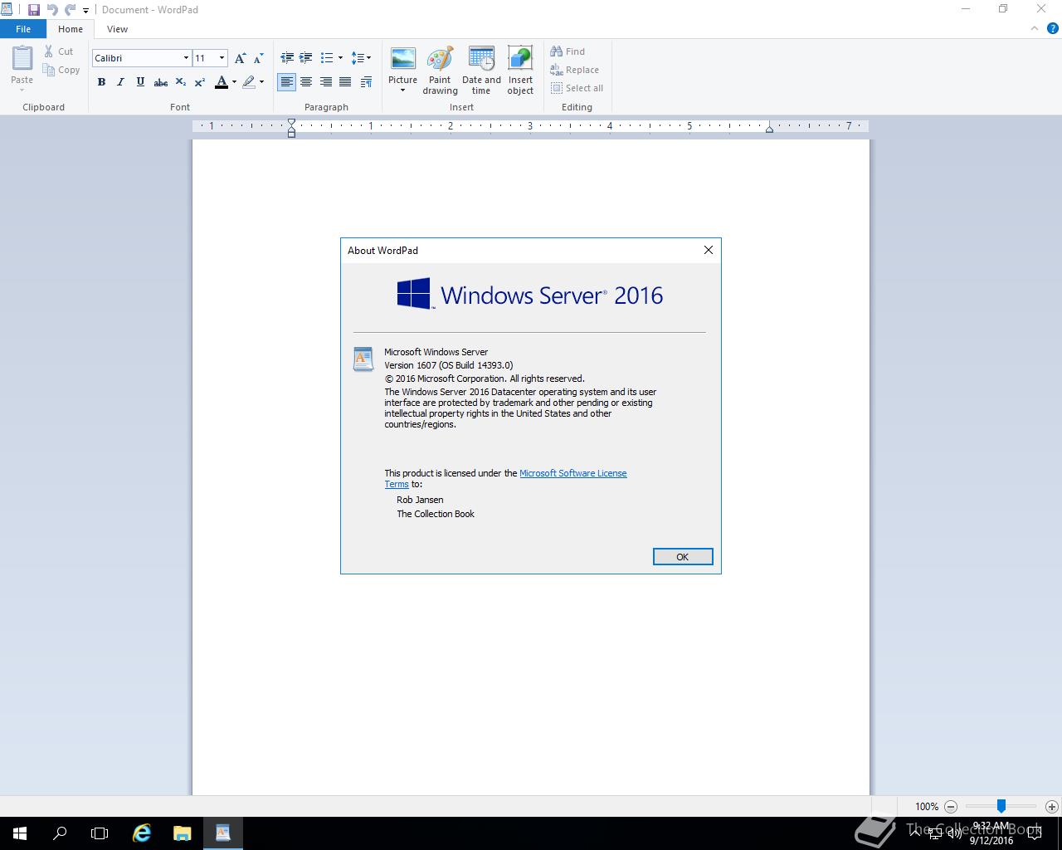Expand the highlight color dropdown arrow
Viewport: 1062px width, 850px height.
point(261,82)
